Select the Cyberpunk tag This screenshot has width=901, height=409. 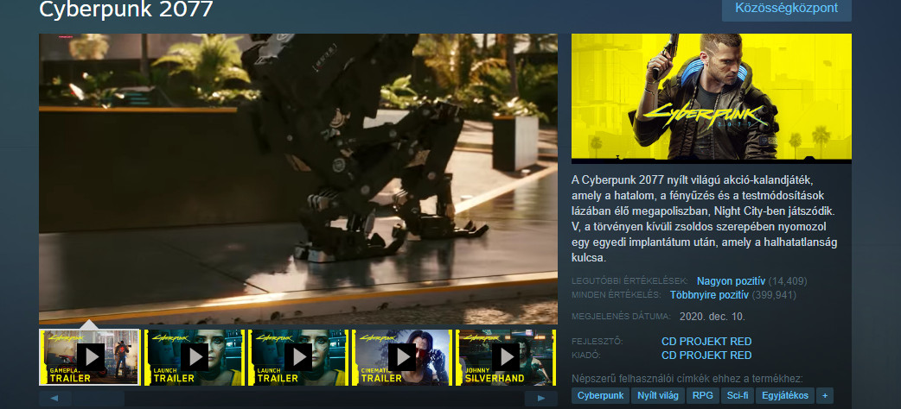pos(600,396)
